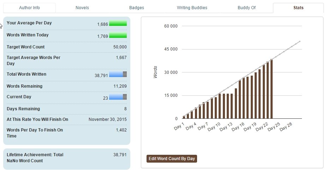Click the tallest brown bar in chart
327x170 pixels.
(x=272, y=89)
